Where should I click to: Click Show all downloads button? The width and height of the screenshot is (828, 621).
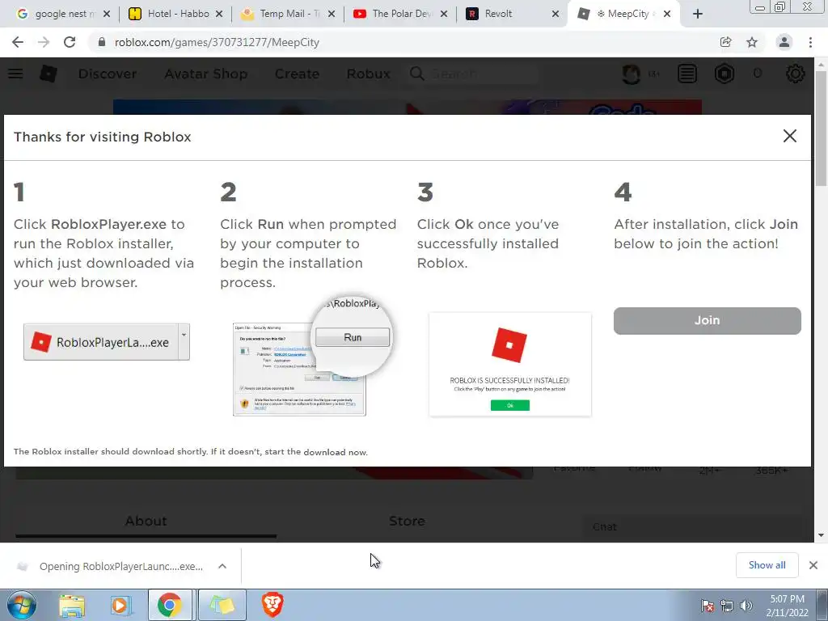[x=767, y=565]
